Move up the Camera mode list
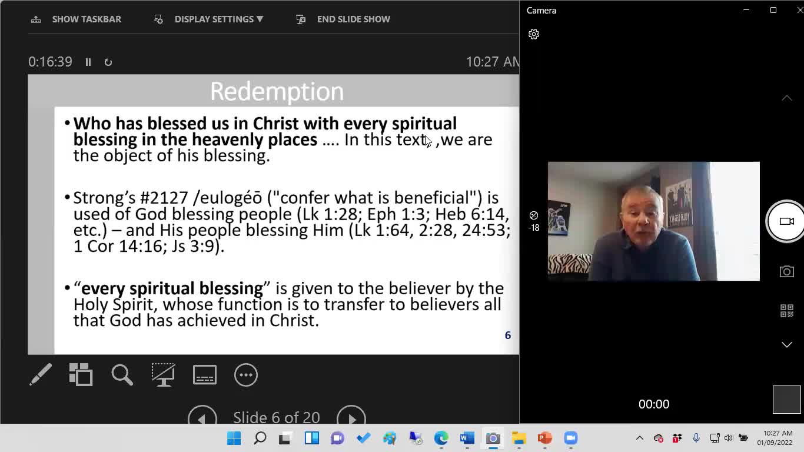Screen dimensions: 804x452 click(x=787, y=98)
